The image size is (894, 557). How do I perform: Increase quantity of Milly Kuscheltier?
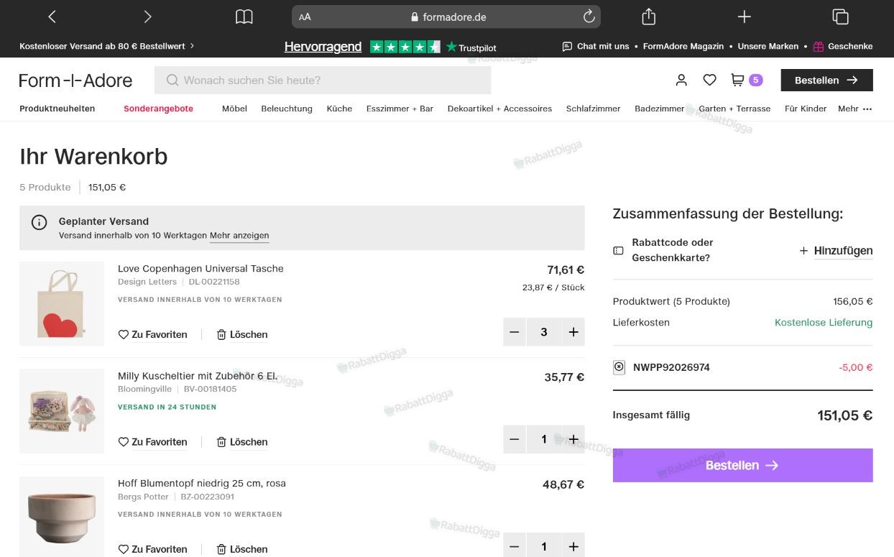pyautogui.click(x=573, y=439)
